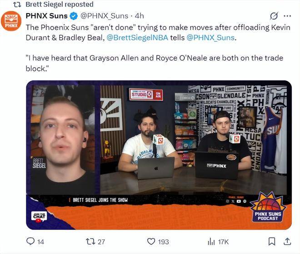Click the blue verified checkmark badge

pos(74,16)
